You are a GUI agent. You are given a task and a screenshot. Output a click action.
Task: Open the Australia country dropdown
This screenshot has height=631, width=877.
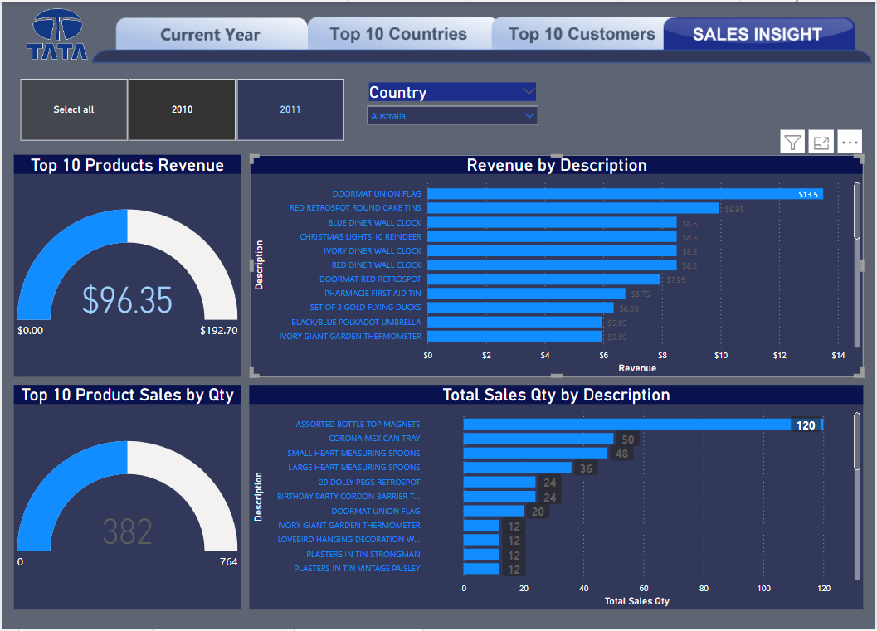click(452, 116)
